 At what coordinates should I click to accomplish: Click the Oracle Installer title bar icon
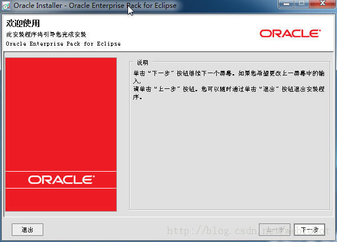[6, 6]
